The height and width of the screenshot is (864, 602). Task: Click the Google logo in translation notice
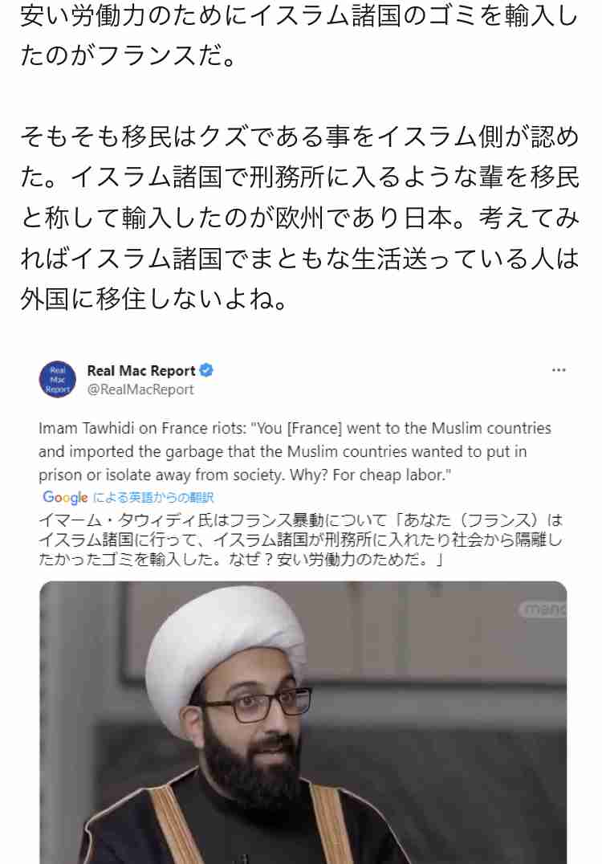click(x=65, y=498)
